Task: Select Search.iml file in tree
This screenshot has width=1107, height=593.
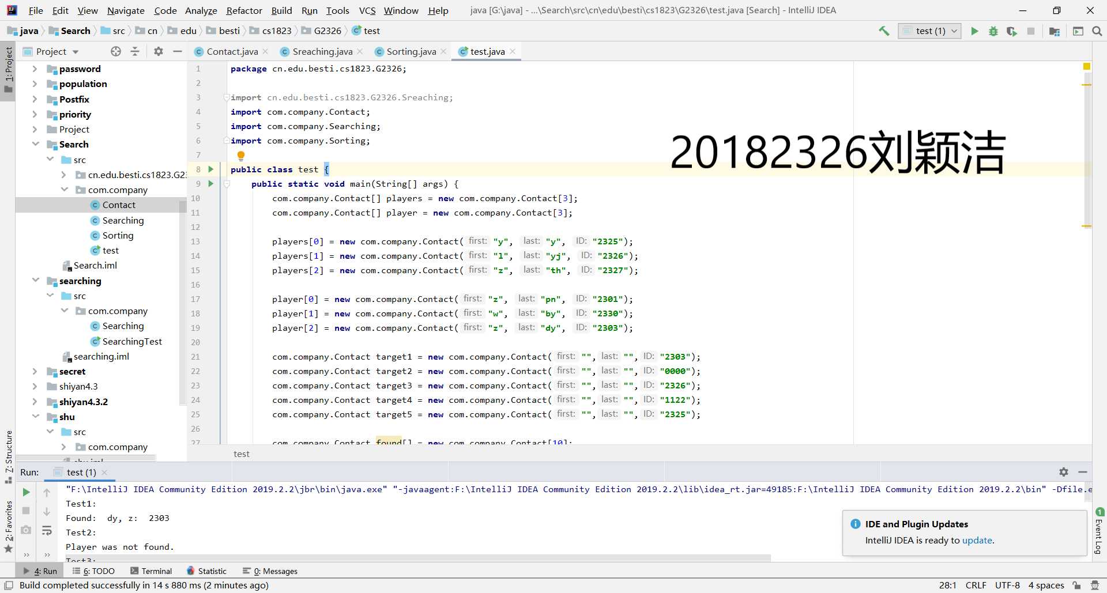Action: coord(95,265)
